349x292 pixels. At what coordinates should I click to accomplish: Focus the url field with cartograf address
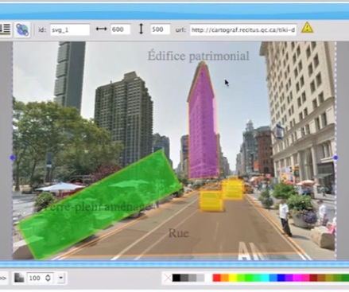click(243, 29)
